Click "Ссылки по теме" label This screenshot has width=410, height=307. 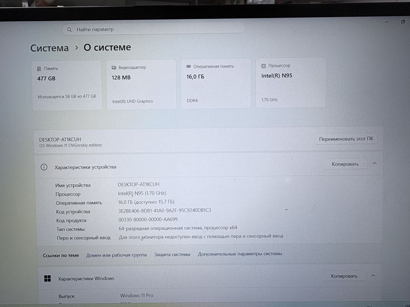61,256
